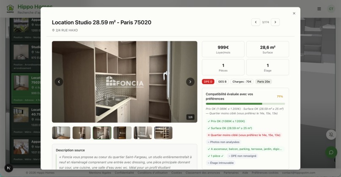The width and height of the screenshot is (341, 177).
Task: Open Classement des annonces footer link
Action: point(203,173)
